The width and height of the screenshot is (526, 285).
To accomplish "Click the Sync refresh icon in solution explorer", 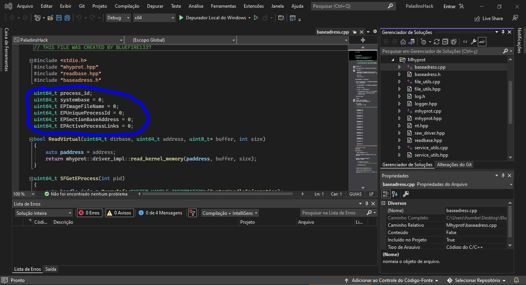I will 436,42.
